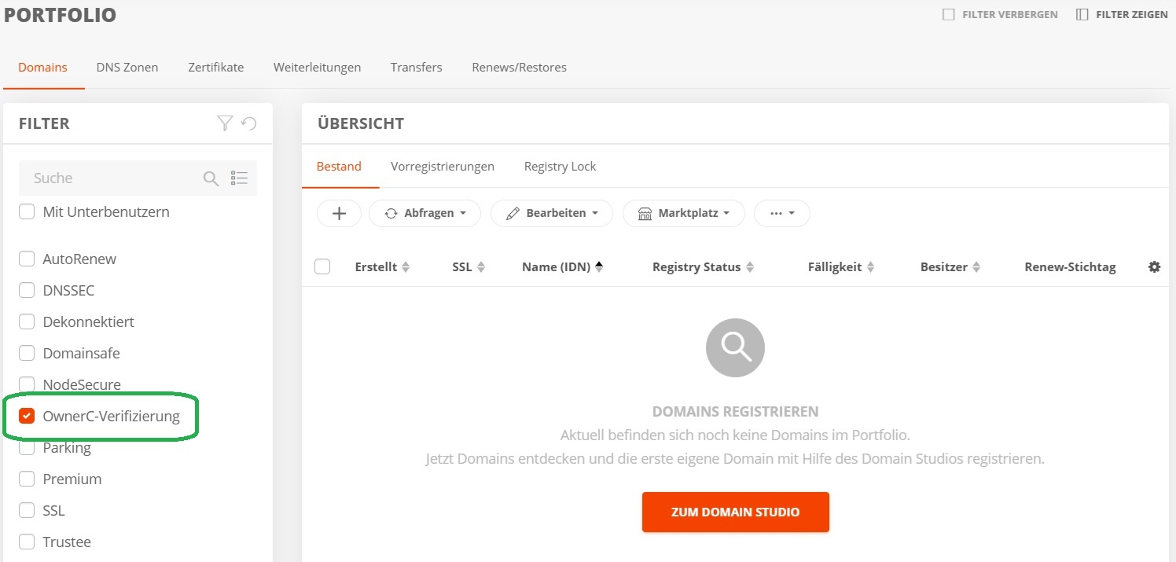Check the Premium filter
1176x562 pixels.
27,479
